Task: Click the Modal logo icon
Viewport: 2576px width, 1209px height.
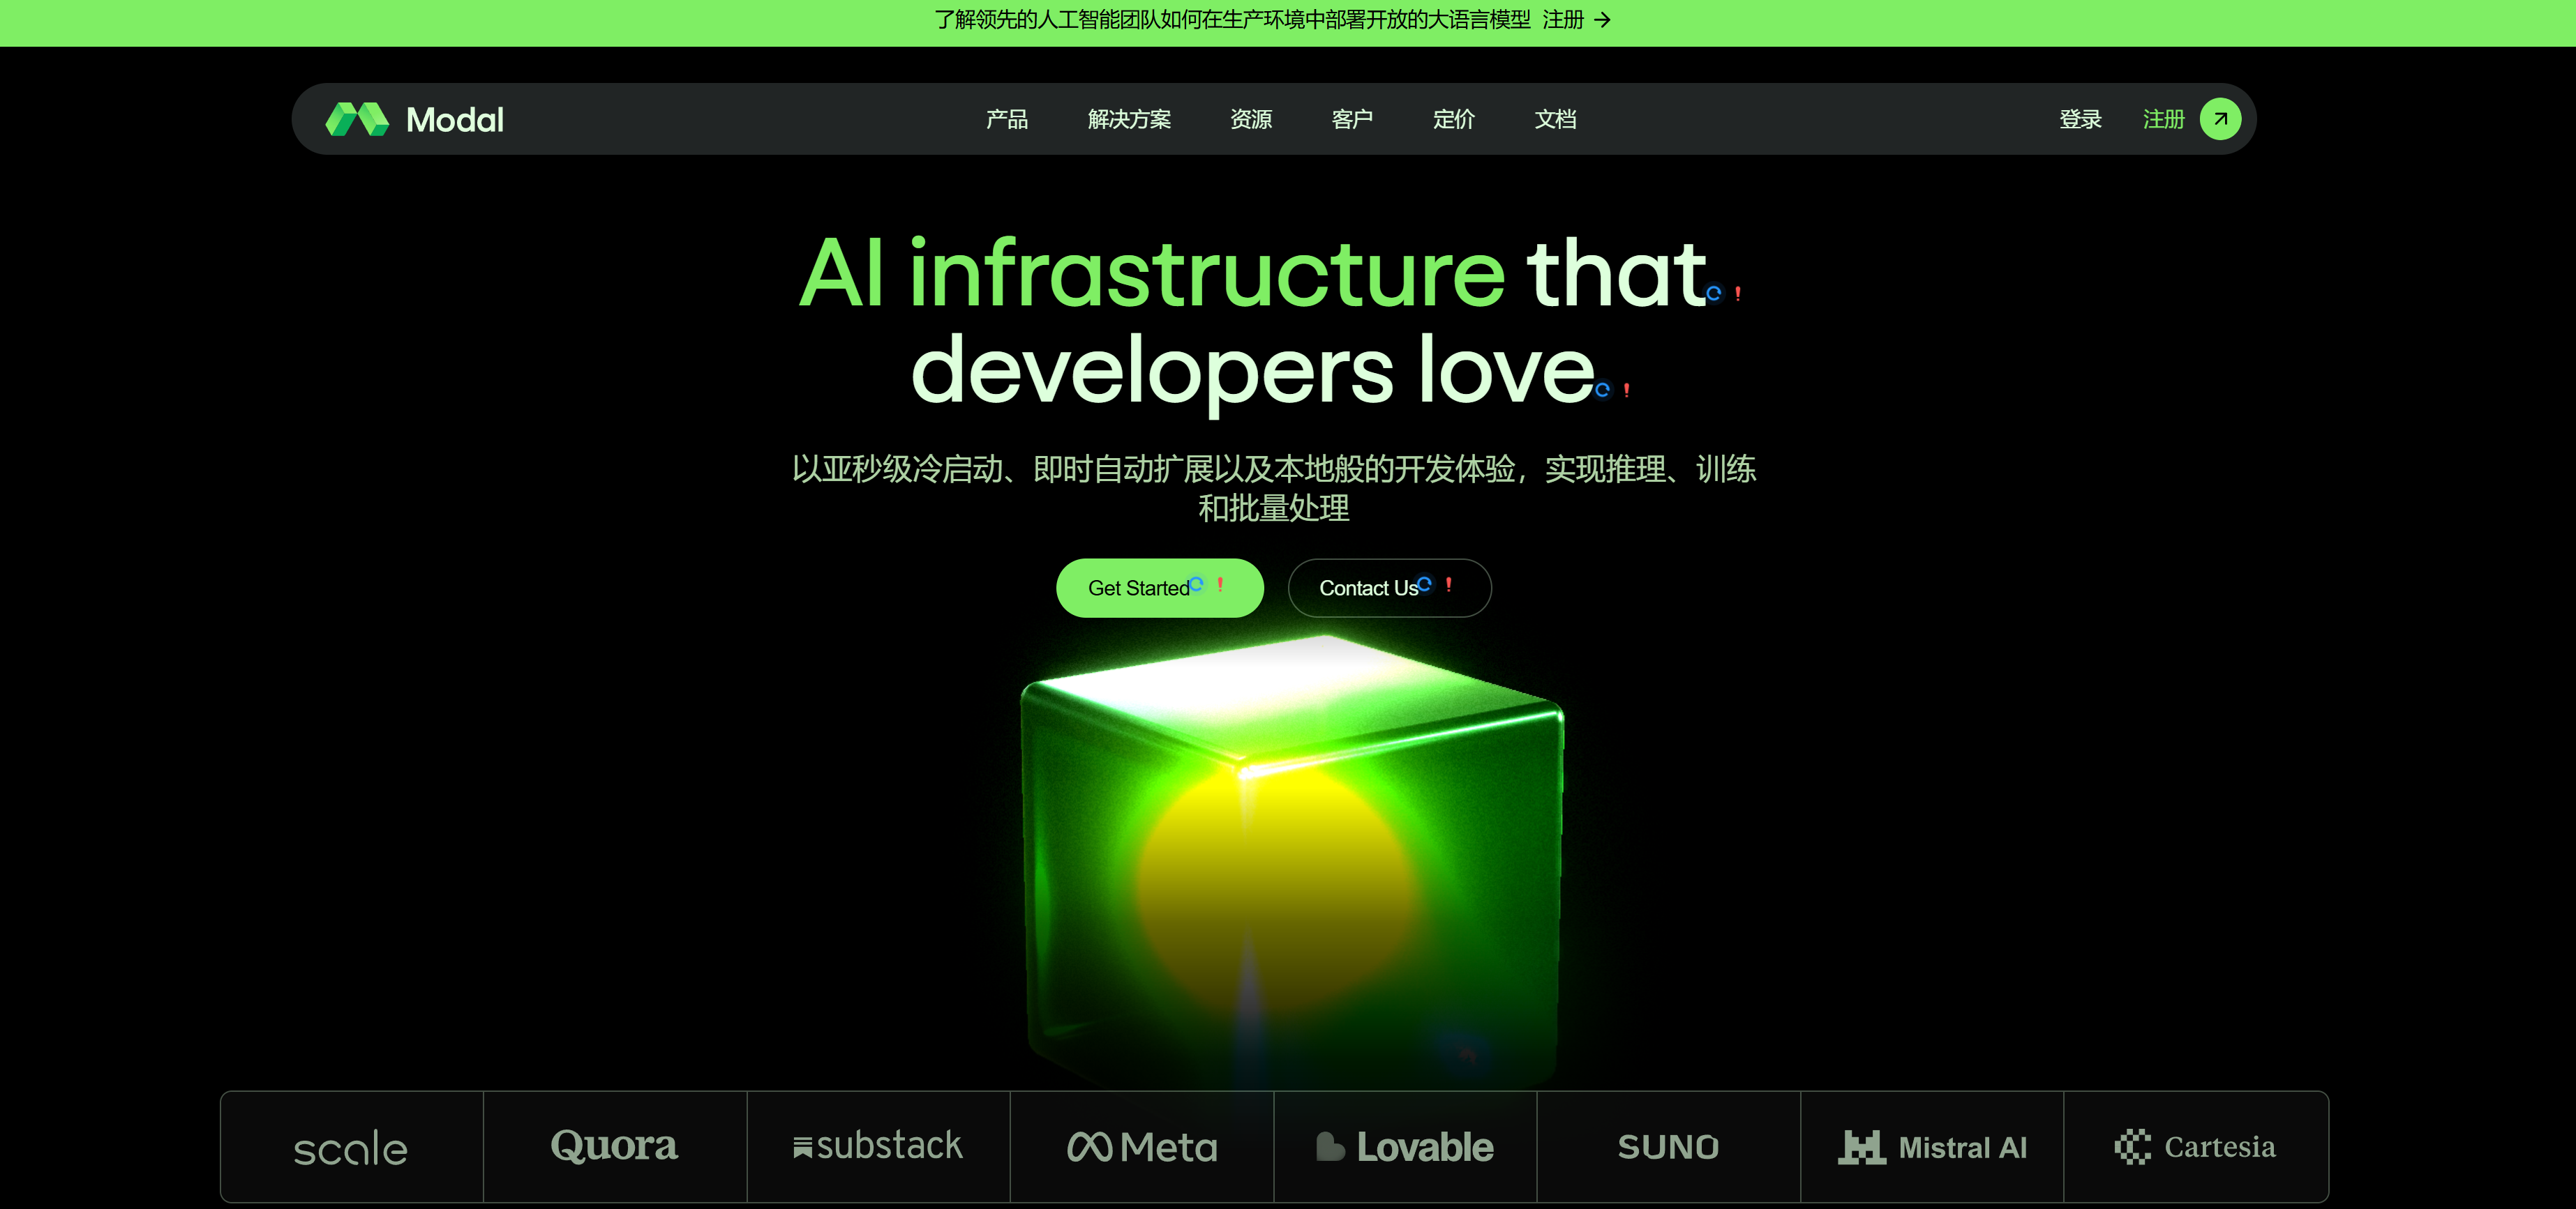Action: pos(357,119)
